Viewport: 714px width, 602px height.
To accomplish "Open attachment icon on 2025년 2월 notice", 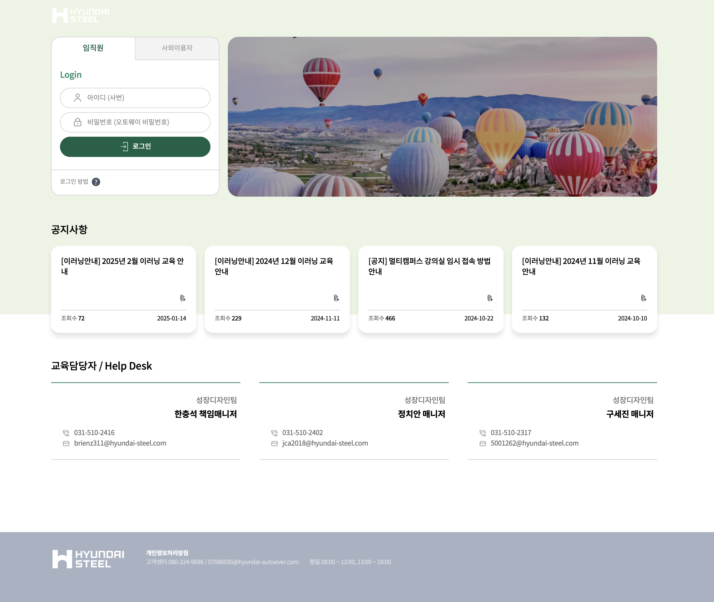I will [183, 298].
